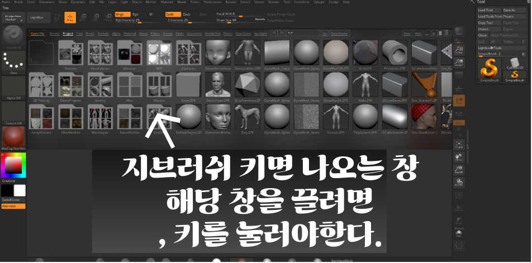Click the Edit mode icon
532x263 pixels.
(x=58, y=17)
